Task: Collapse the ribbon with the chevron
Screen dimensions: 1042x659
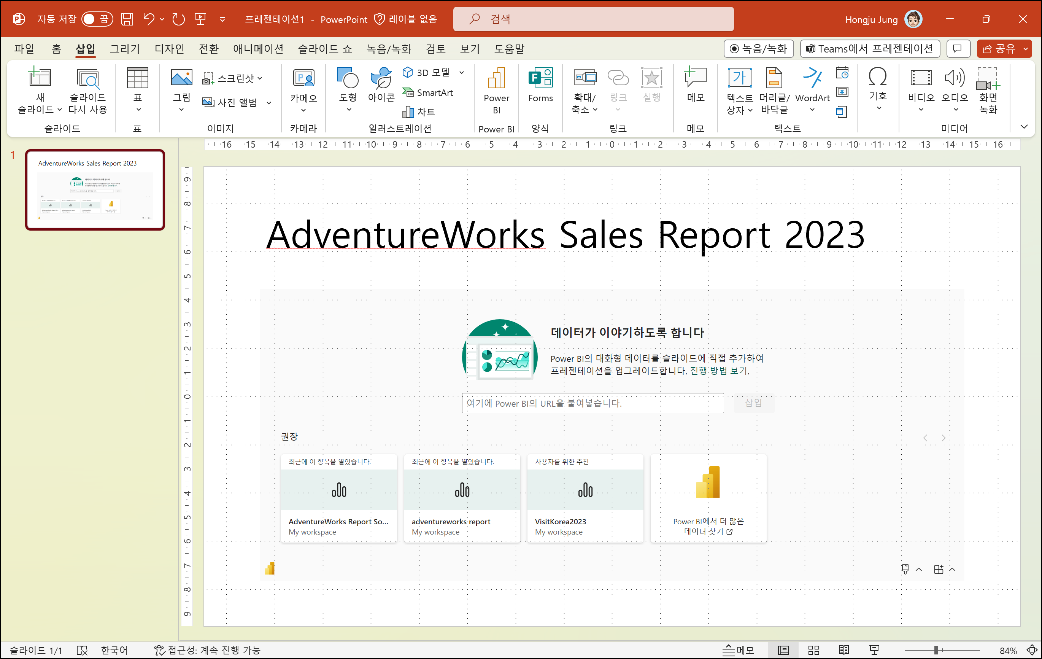Action: 1024,127
